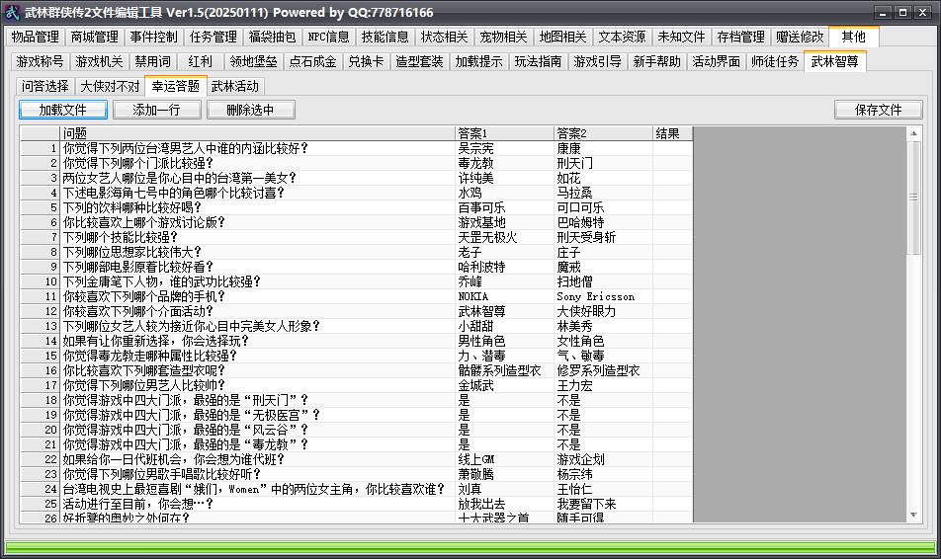Select row 5 about 饮料
Viewport: 941px width, 559px height.
[357, 207]
